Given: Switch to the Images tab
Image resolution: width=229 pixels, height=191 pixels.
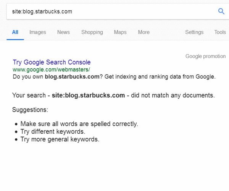Looking at the screenshot, I should pos(37,32).
